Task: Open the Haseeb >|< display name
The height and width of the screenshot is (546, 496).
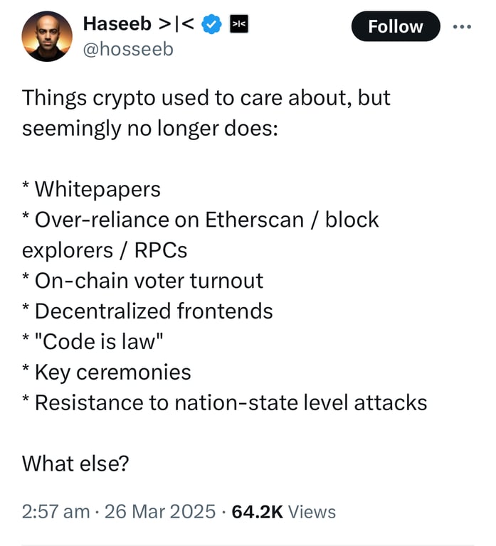Action: 138,24
